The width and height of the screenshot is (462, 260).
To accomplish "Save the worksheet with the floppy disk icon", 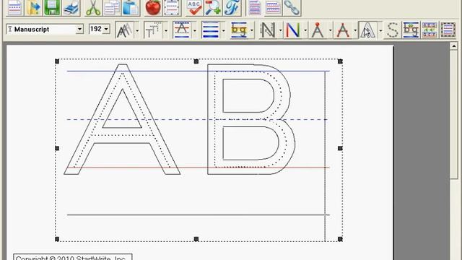I will coord(52,7).
